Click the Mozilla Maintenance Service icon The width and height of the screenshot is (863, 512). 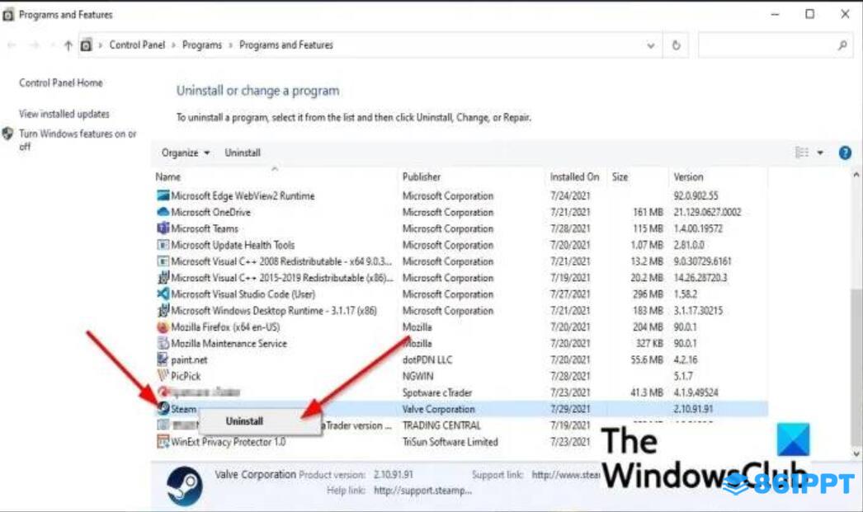click(163, 343)
